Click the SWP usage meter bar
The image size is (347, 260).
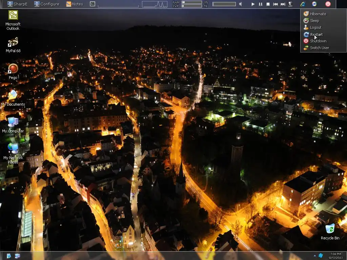(x=192, y=6)
